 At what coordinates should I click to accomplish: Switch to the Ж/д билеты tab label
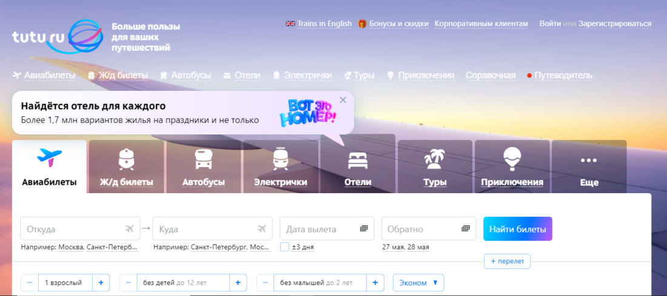pos(126,183)
